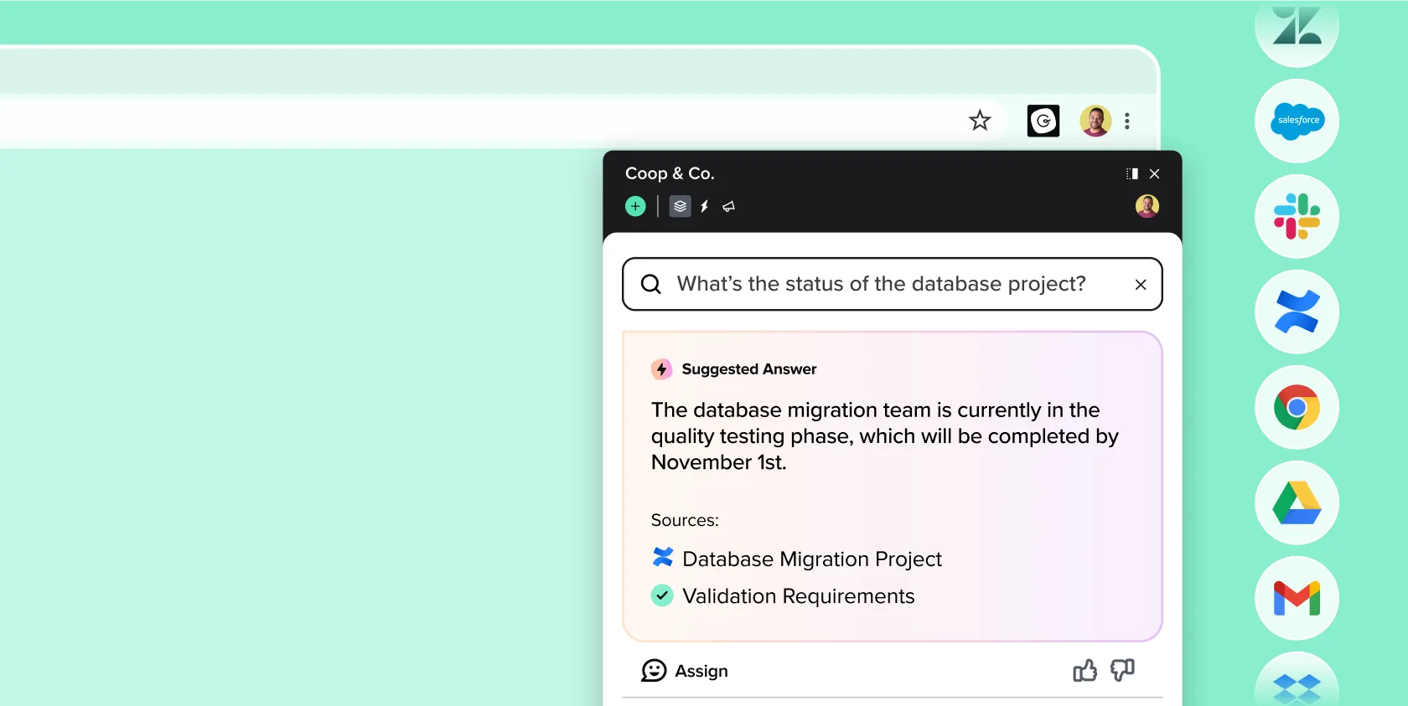Clear the search query text
Screen dimensions: 1408x706
[x=1141, y=285]
